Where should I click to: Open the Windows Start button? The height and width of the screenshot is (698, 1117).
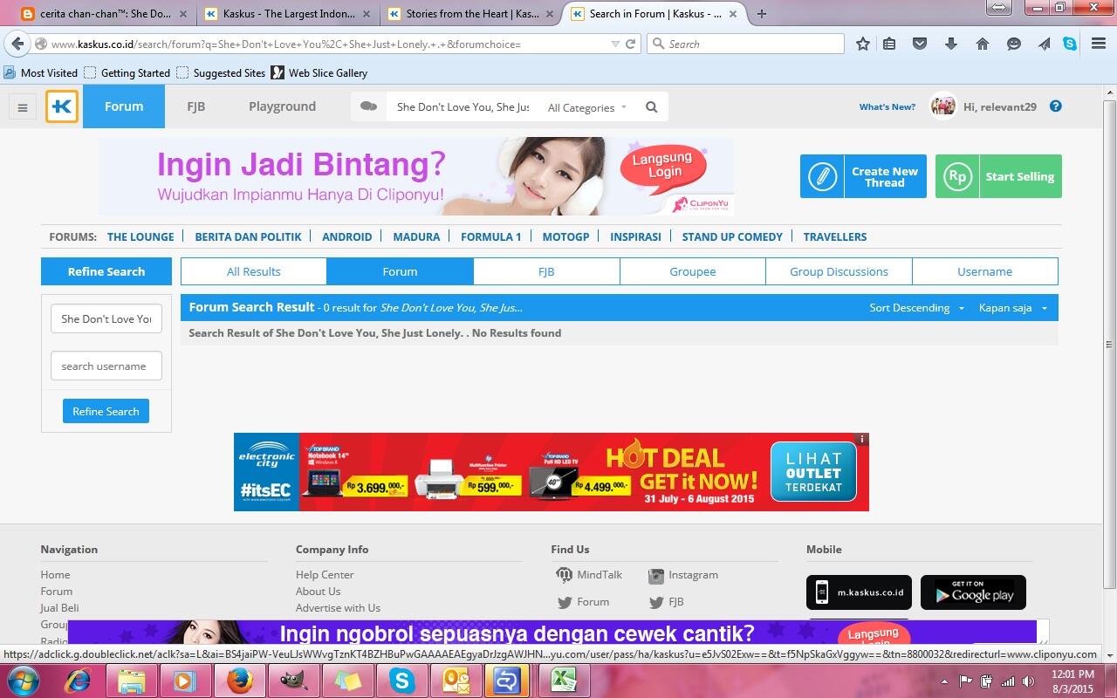23,681
